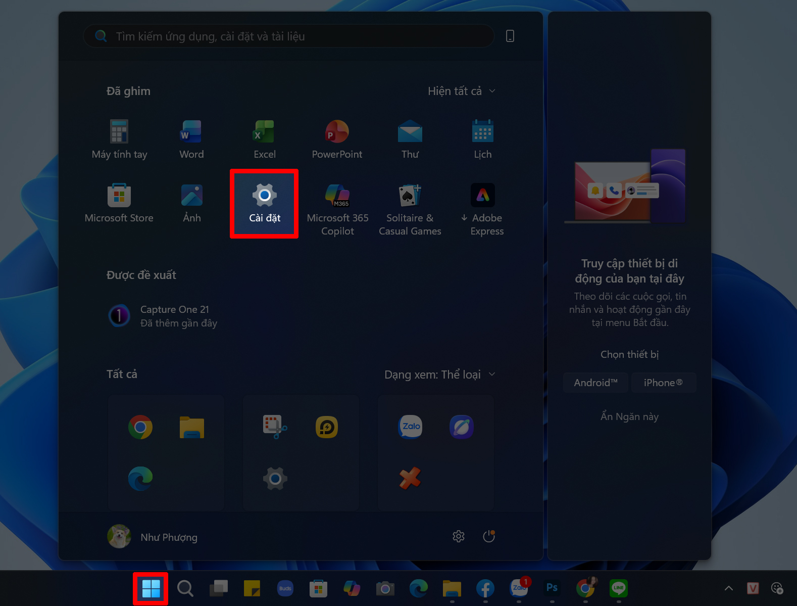Open Như Phượng user account menu
Screen dimensions: 797x606
point(153,537)
